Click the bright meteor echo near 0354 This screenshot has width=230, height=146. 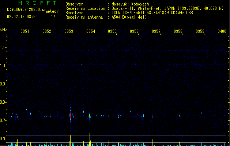(90, 117)
